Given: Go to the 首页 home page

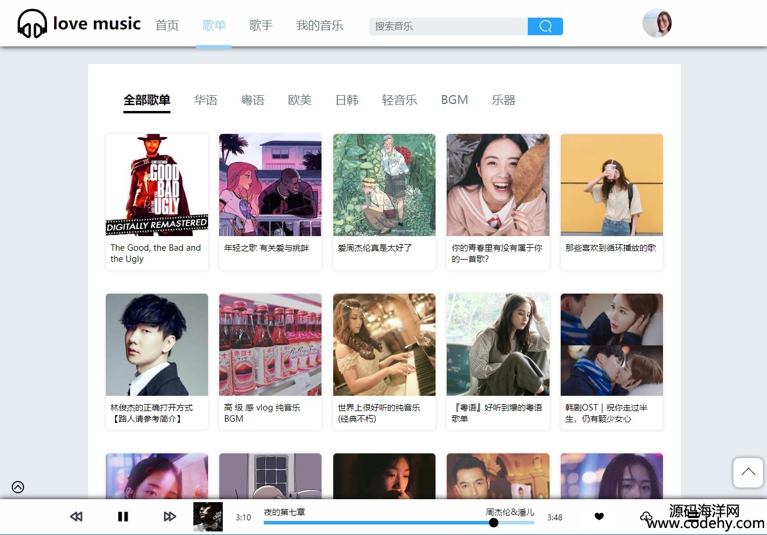Looking at the screenshot, I should pyautogui.click(x=167, y=26).
